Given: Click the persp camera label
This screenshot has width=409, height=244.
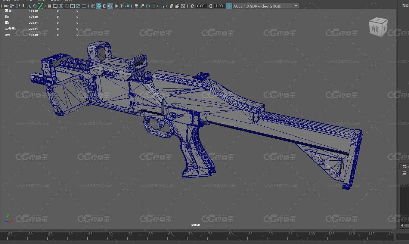Looking at the screenshot, I should coord(196,224).
